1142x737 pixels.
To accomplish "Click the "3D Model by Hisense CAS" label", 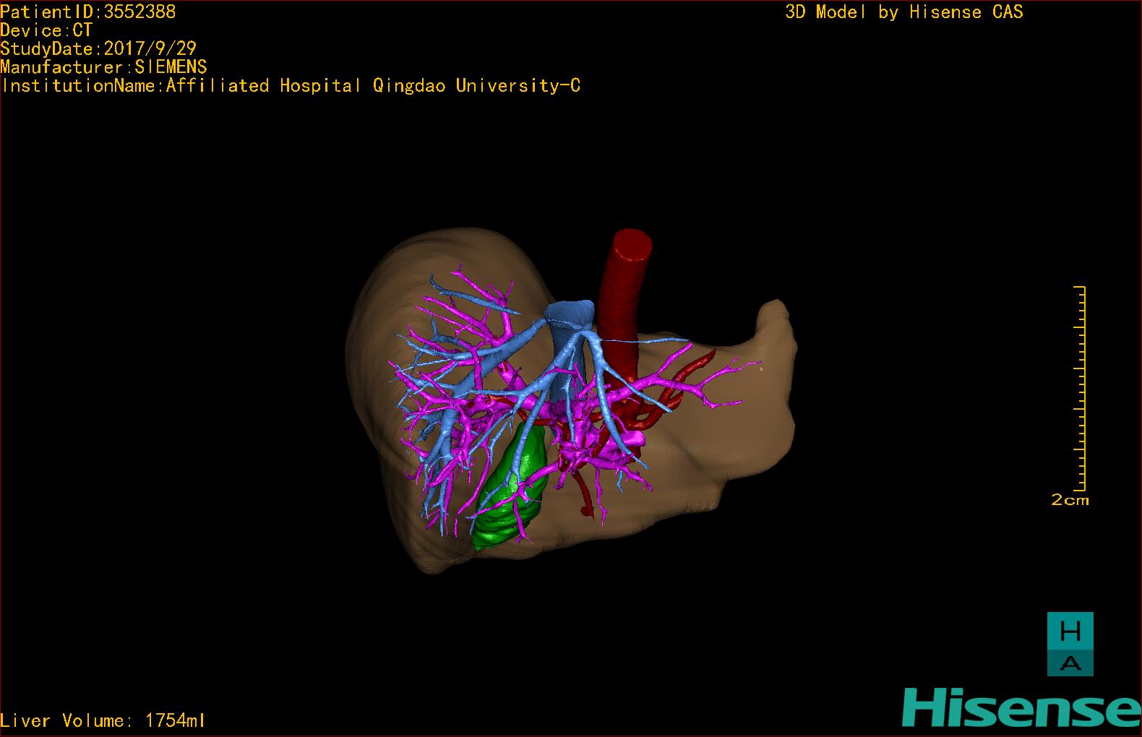I will [904, 12].
